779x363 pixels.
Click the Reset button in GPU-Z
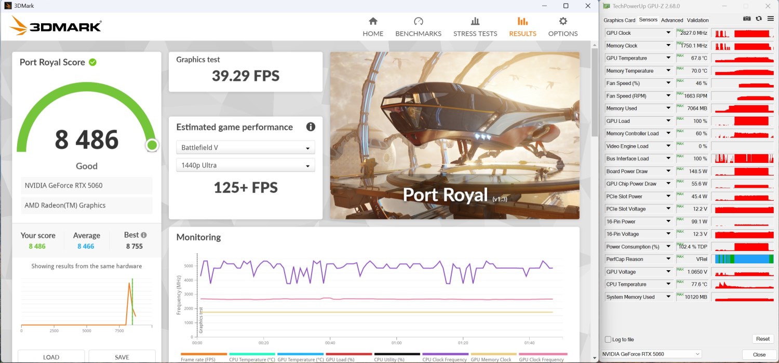763,339
